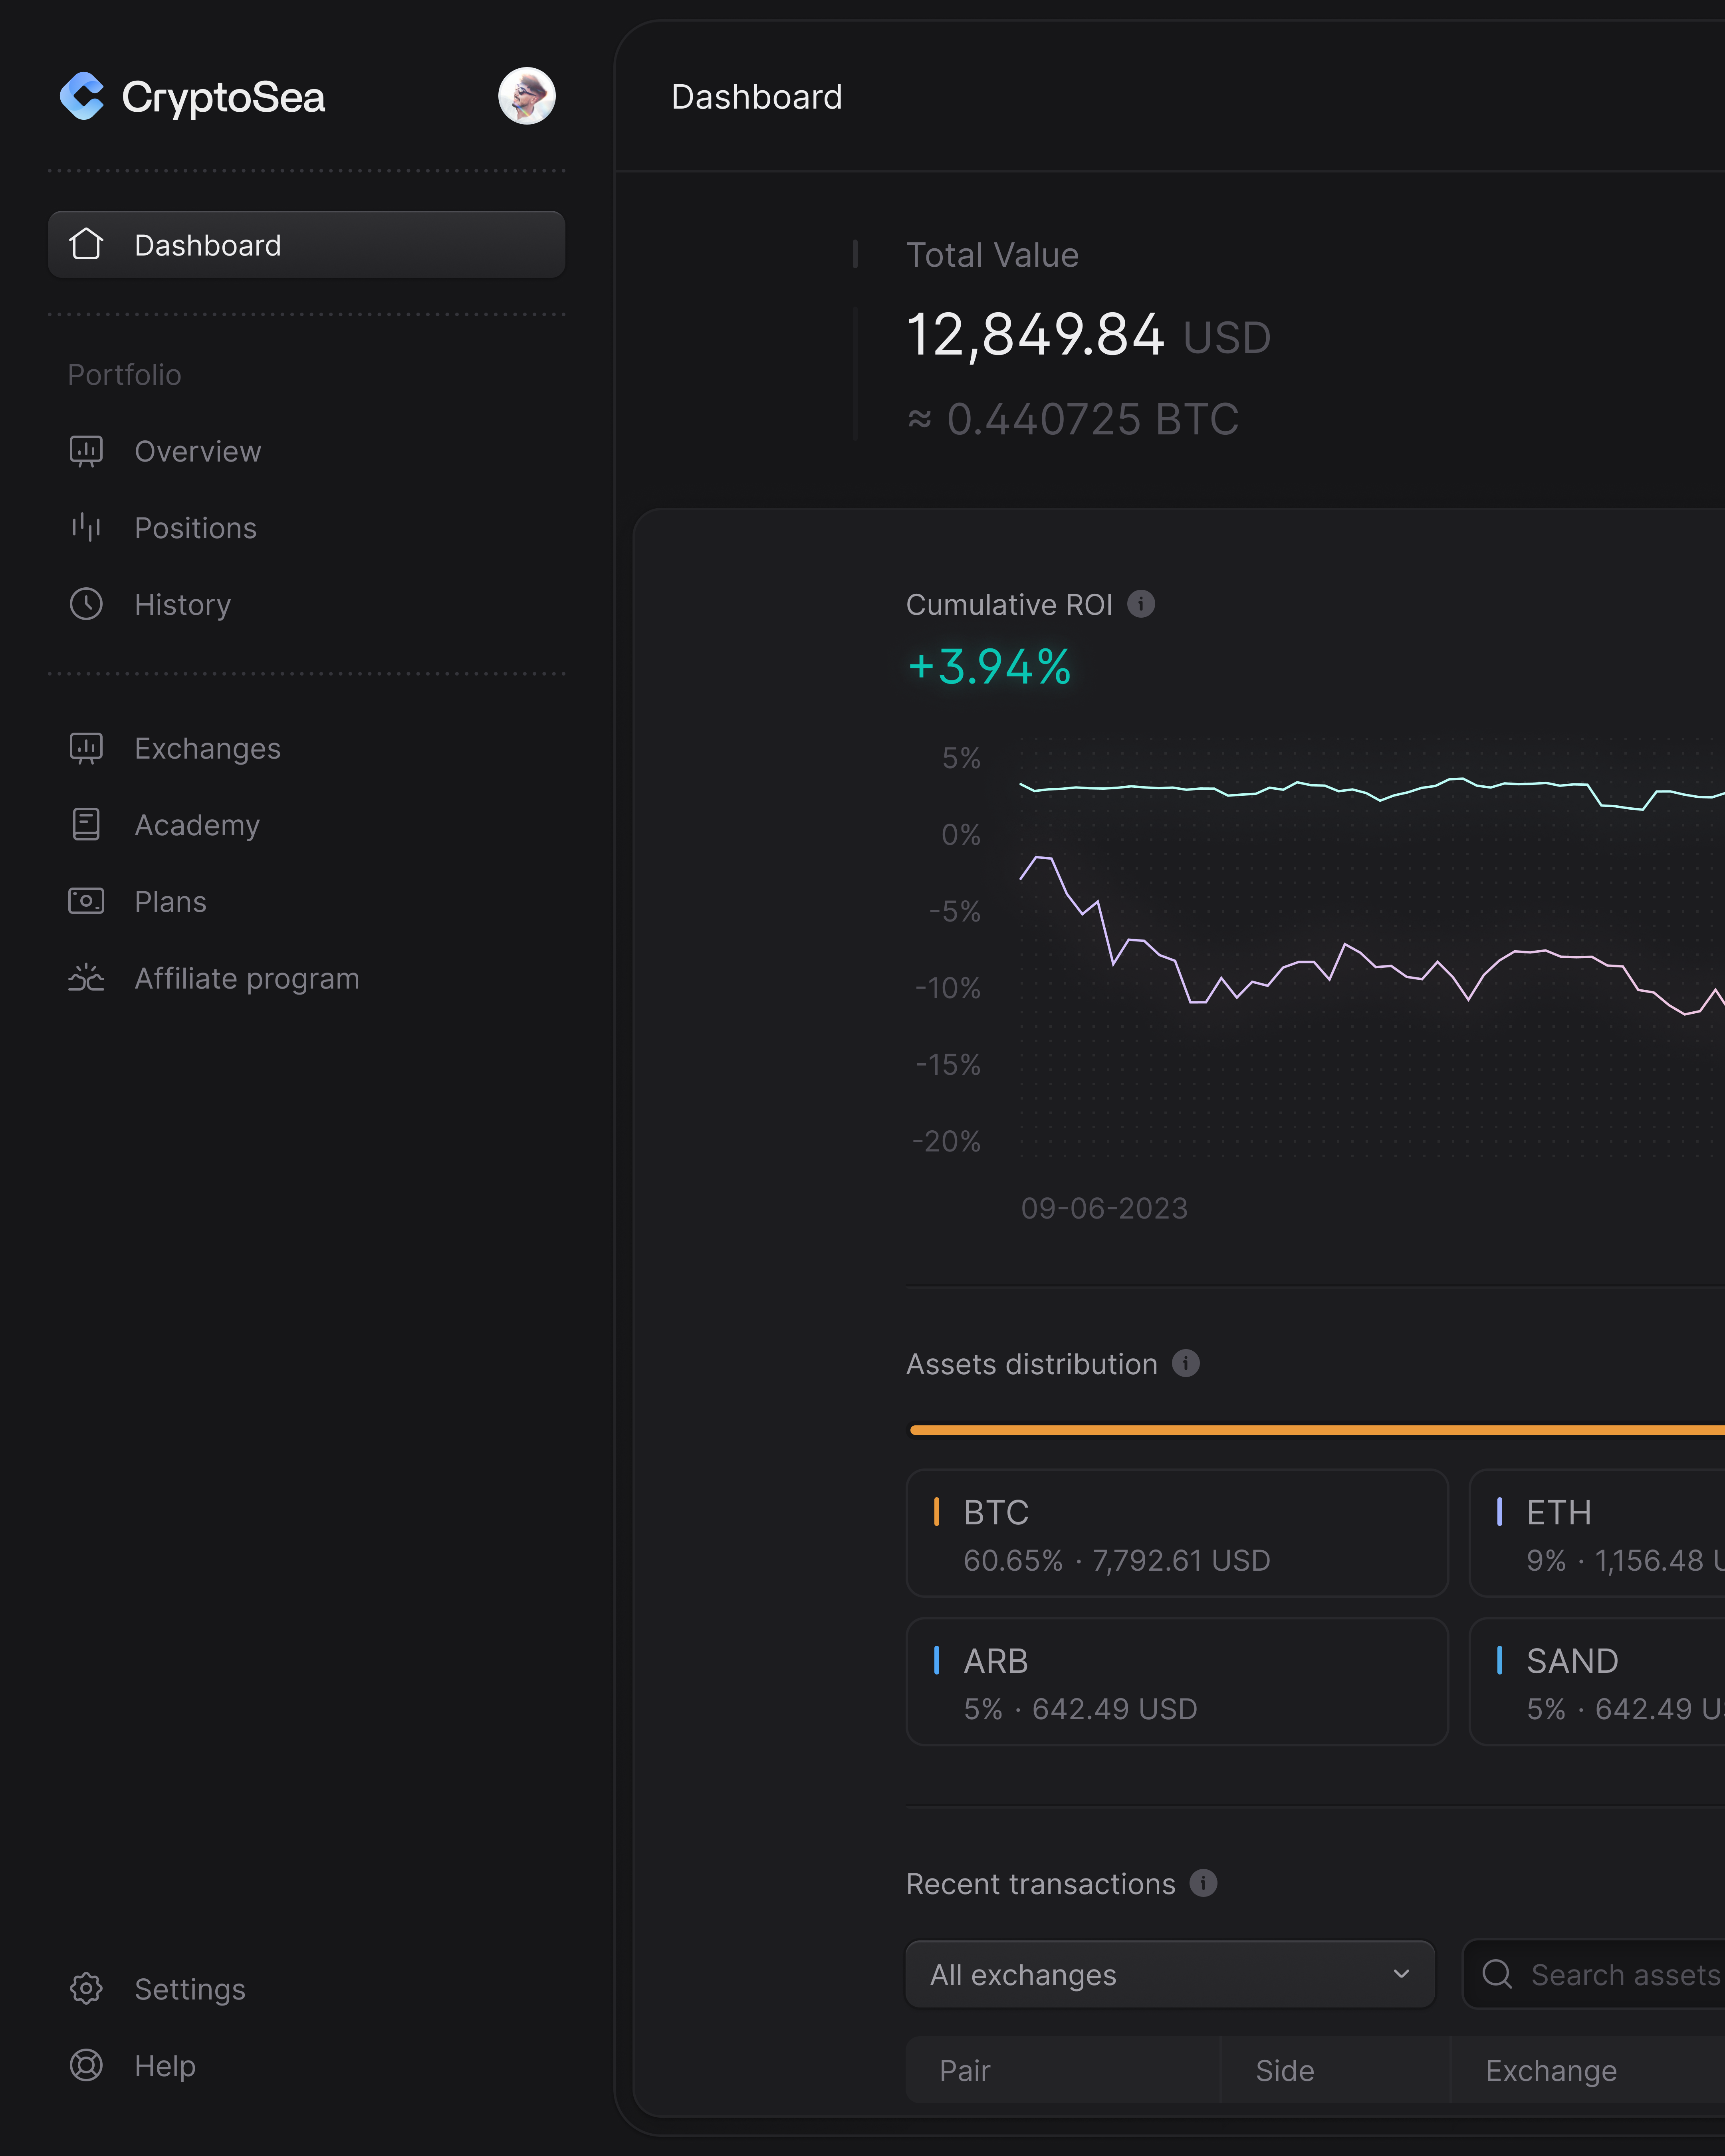Click the Search assets input field
Viewport: 1725px width, 2156px height.
(x=1620, y=1974)
